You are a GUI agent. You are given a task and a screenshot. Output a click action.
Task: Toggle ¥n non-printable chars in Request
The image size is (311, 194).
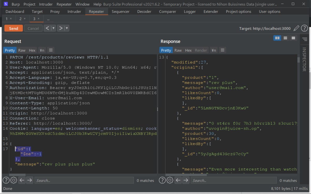tap(42, 50)
